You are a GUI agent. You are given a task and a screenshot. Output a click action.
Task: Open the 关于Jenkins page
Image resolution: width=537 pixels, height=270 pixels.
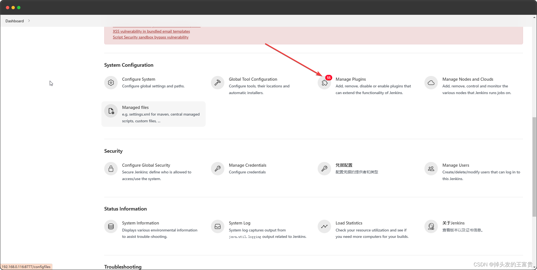453,223
